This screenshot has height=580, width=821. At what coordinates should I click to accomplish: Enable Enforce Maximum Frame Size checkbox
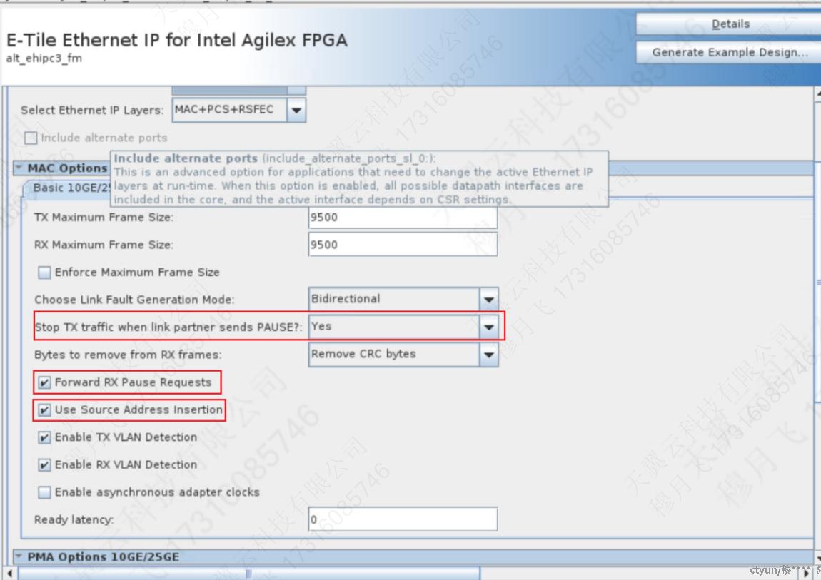coord(45,272)
